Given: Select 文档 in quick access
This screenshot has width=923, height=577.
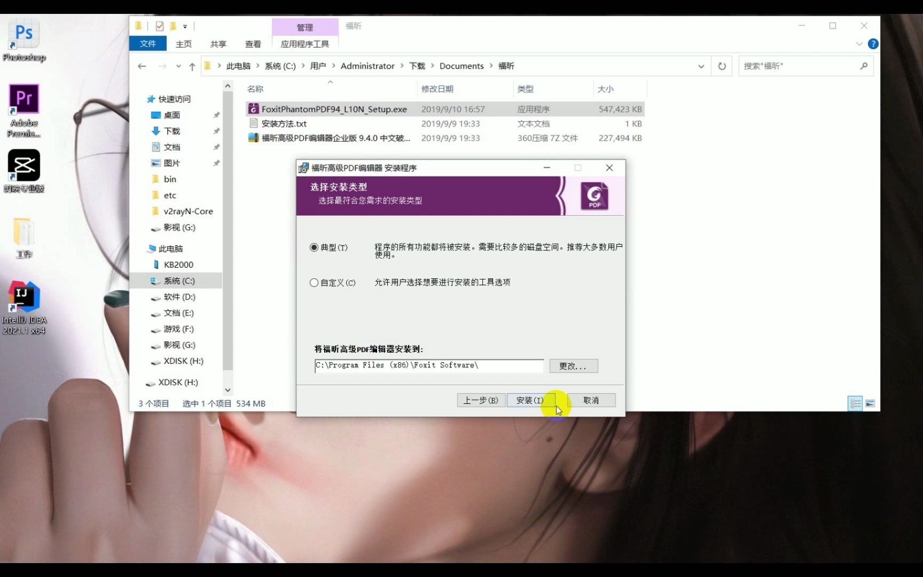Looking at the screenshot, I should [171, 147].
